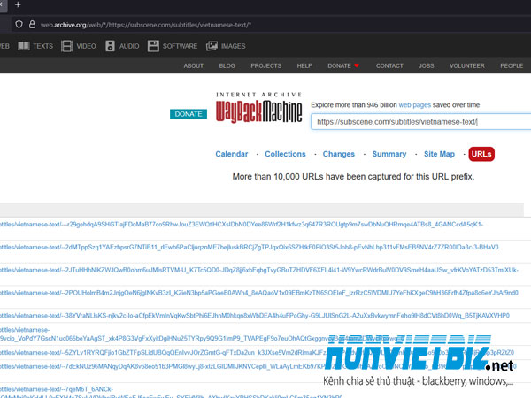Image resolution: width=531 pixels, height=398 pixels.
Task: Click the shield tracking protection icon
Action: (x=19, y=25)
